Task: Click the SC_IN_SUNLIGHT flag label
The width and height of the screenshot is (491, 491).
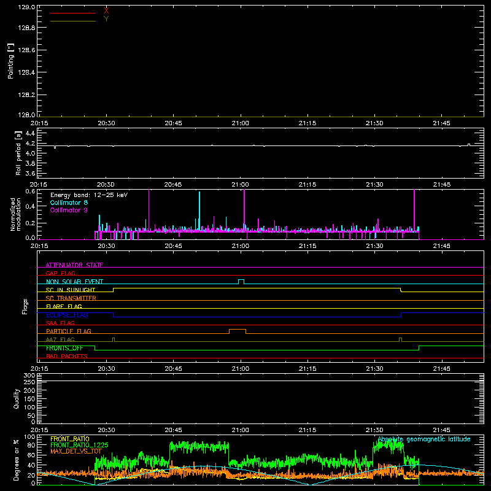Action: 71,290
